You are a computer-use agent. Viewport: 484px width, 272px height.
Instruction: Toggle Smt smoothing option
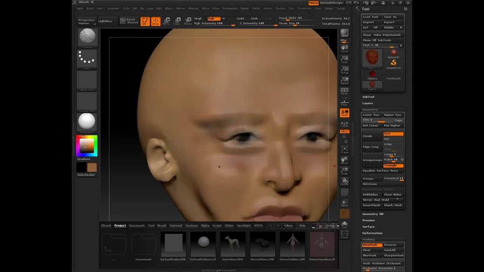(x=393, y=134)
